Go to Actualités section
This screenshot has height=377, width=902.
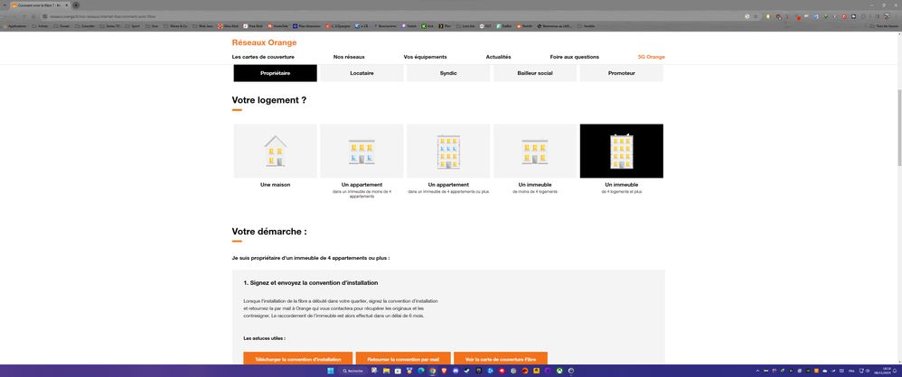(x=498, y=57)
